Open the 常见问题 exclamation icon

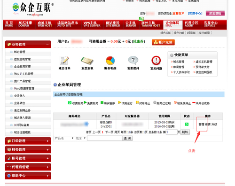pos(156,61)
